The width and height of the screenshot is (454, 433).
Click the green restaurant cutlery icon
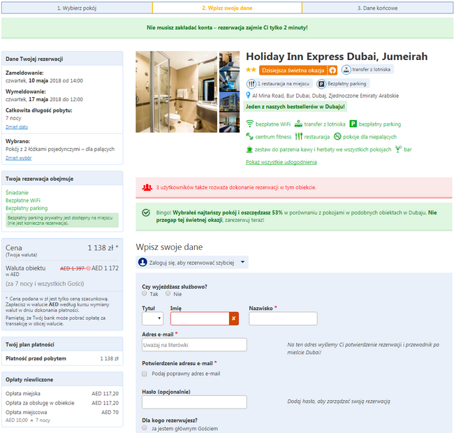(298, 136)
